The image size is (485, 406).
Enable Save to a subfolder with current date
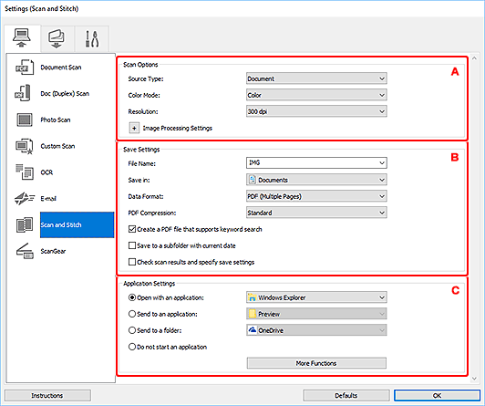click(x=132, y=245)
